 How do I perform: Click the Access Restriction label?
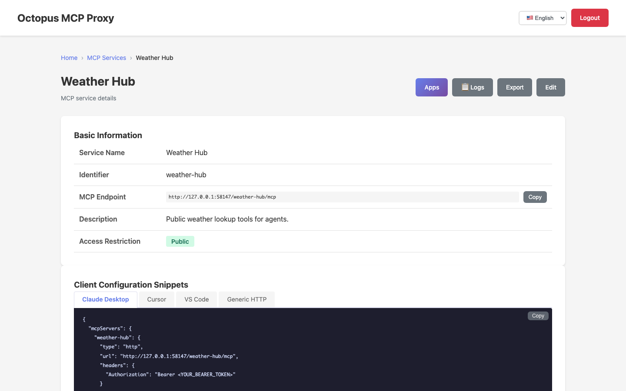(x=110, y=241)
